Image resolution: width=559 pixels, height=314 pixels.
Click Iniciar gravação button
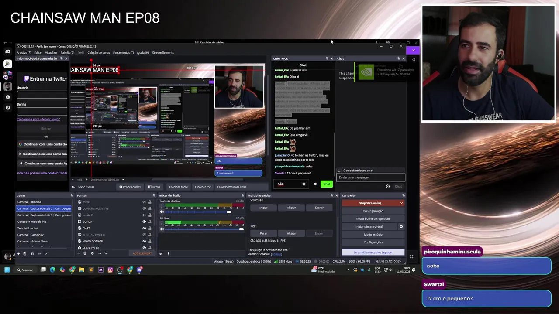click(x=373, y=211)
